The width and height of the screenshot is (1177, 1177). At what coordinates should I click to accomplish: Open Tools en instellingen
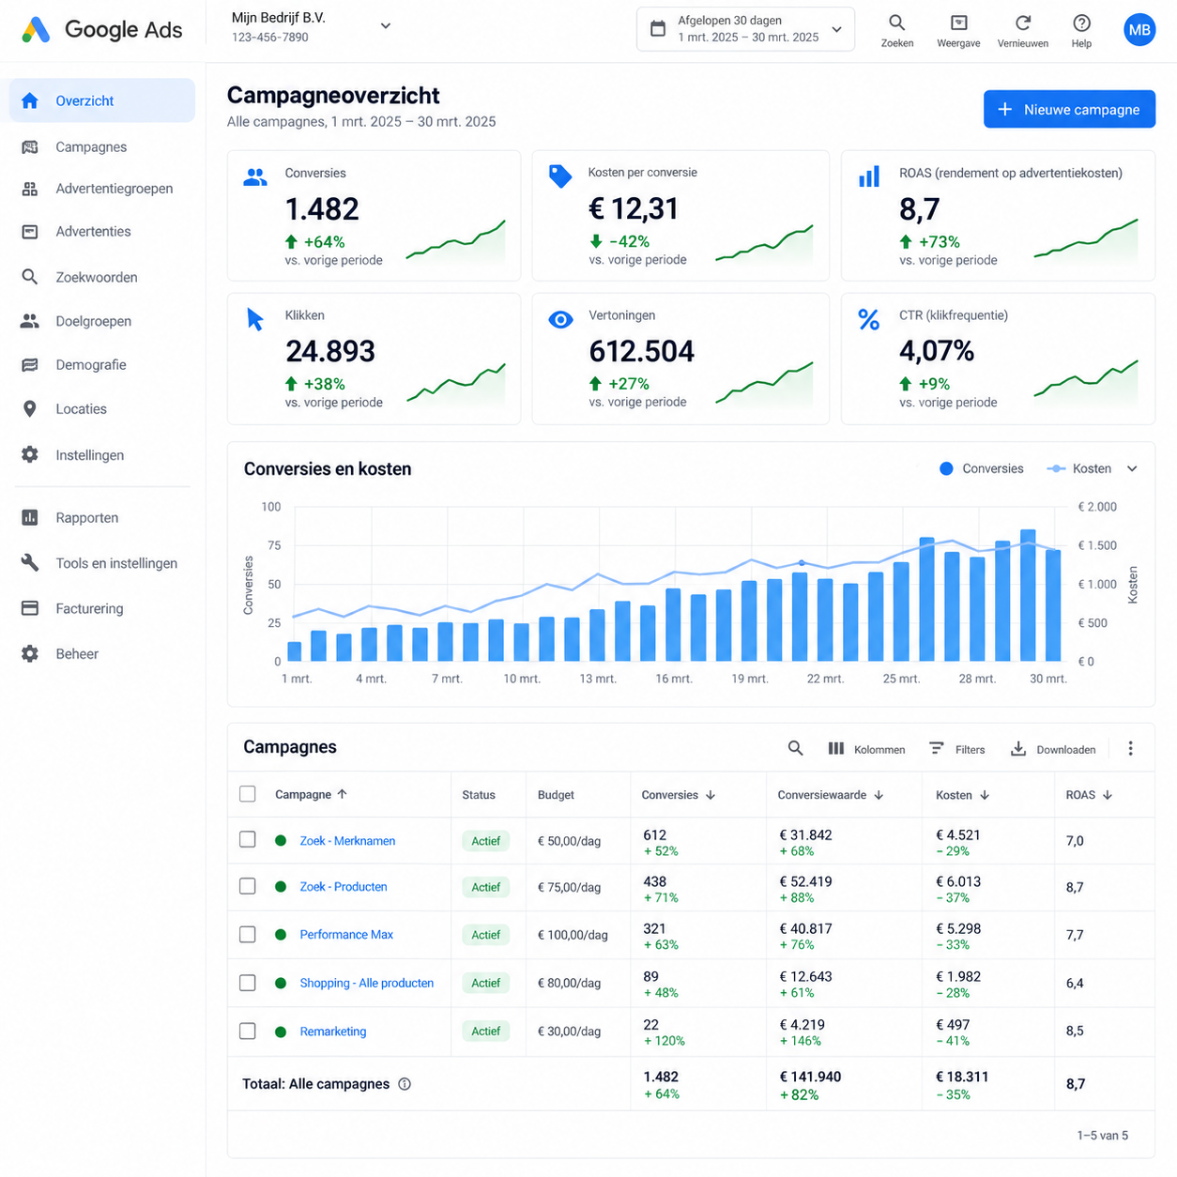[x=102, y=563]
